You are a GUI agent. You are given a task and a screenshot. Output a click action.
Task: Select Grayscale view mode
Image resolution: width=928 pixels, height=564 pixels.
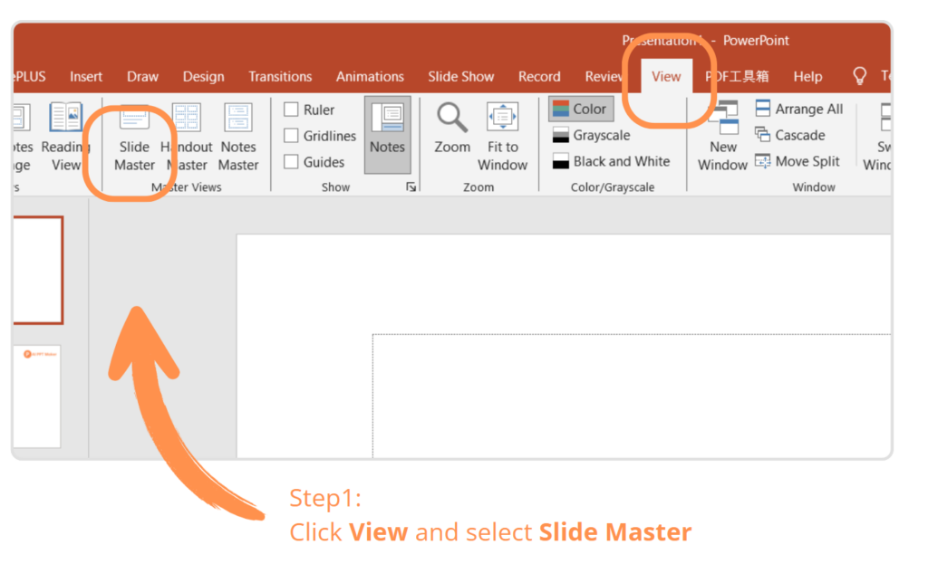(x=591, y=135)
